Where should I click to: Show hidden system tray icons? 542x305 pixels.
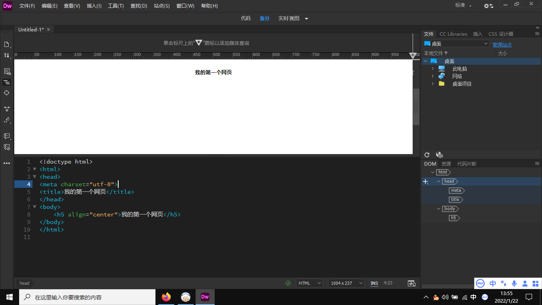tap(426, 297)
